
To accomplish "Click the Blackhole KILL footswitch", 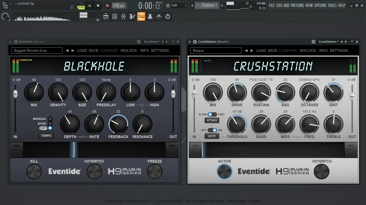I will (x=34, y=171).
